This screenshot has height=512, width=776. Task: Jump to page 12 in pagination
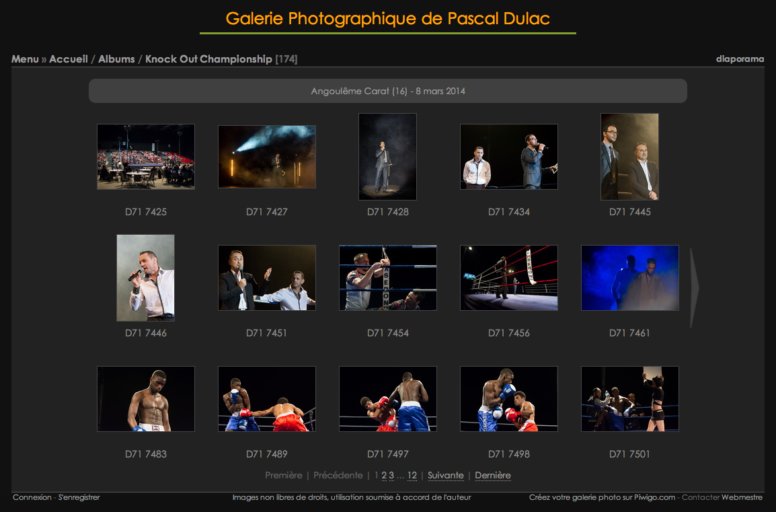pos(412,476)
